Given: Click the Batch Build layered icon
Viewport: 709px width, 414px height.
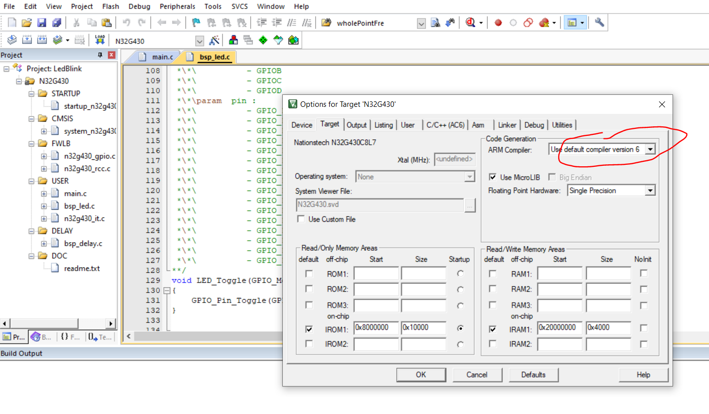Looking at the screenshot, I should (58, 40).
